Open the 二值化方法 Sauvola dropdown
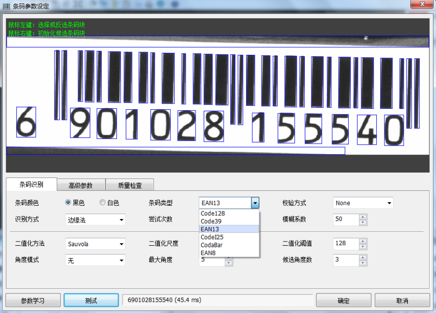This screenshot has height=313, width=436. 95,244
